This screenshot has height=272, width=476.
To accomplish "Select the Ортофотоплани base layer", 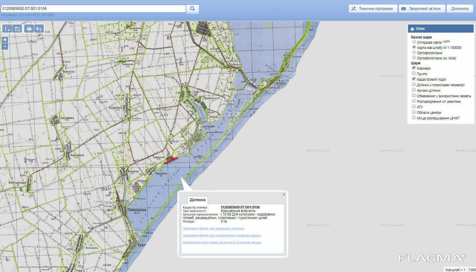I will (x=414, y=53).
